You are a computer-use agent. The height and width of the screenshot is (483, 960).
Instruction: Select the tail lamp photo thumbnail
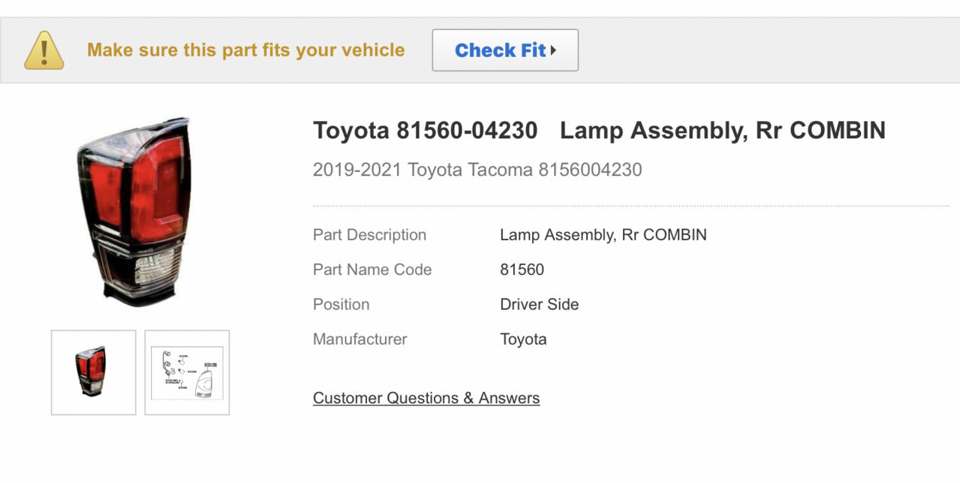(94, 373)
